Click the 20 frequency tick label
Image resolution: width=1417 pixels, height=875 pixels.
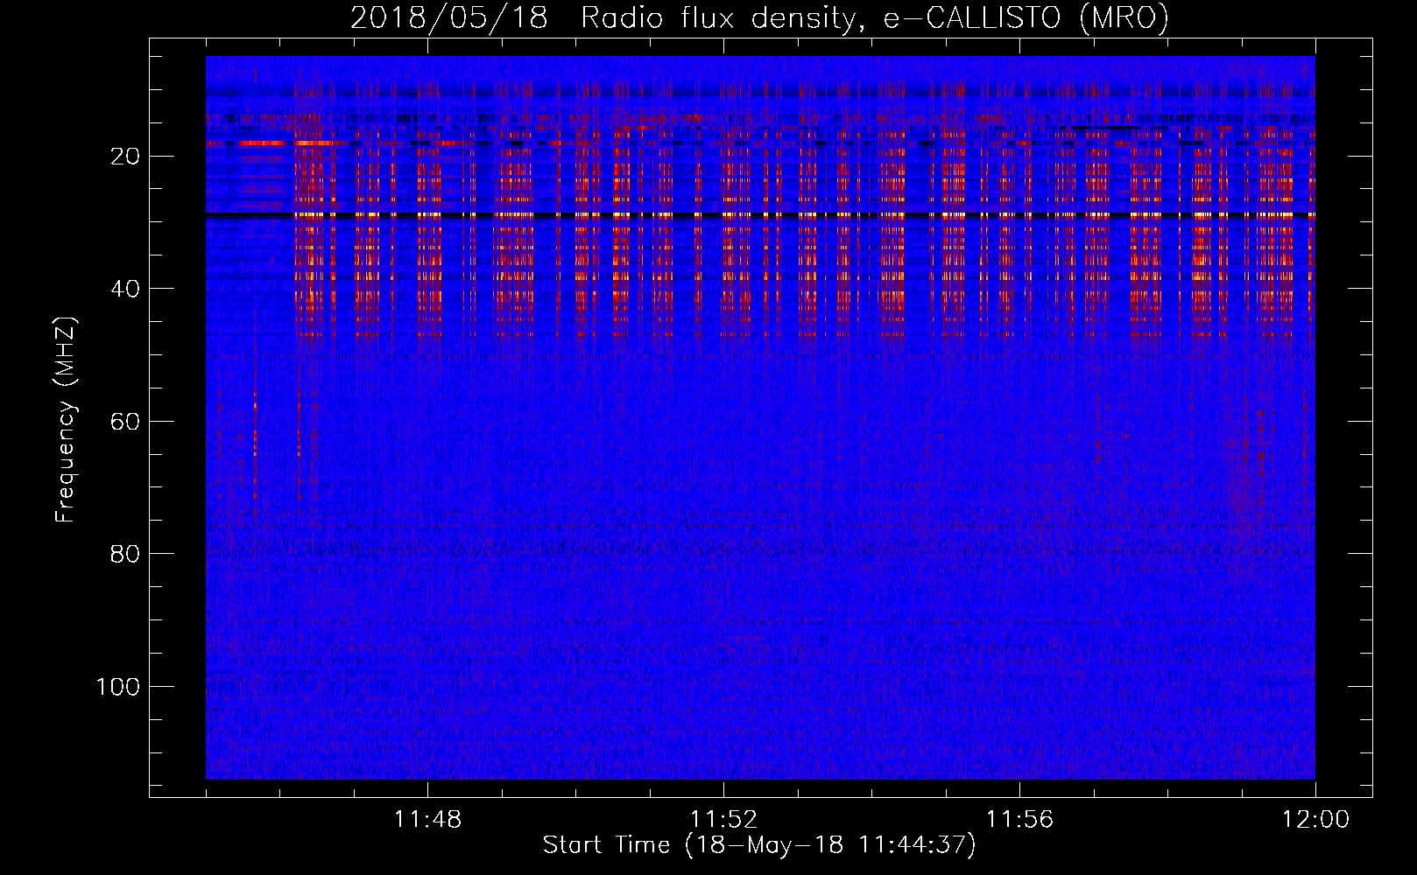pos(126,157)
